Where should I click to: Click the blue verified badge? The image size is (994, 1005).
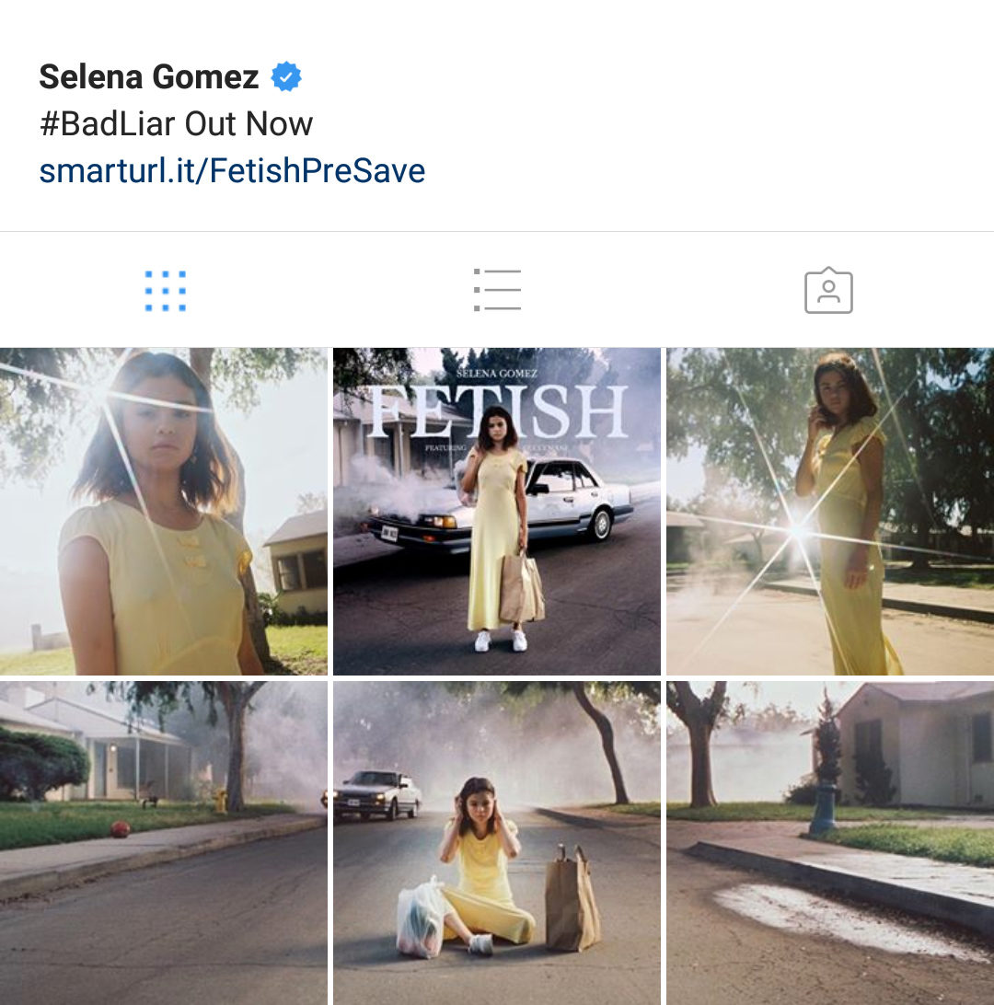tap(286, 77)
